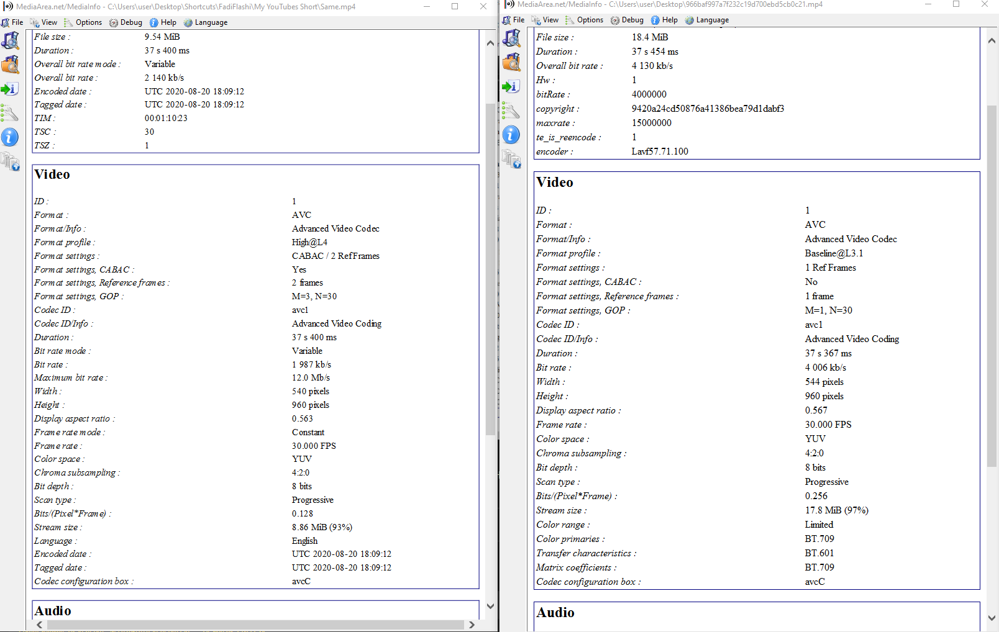Click copyright hash value in right window
The height and width of the screenshot is (632, 999).
point(708,109)
